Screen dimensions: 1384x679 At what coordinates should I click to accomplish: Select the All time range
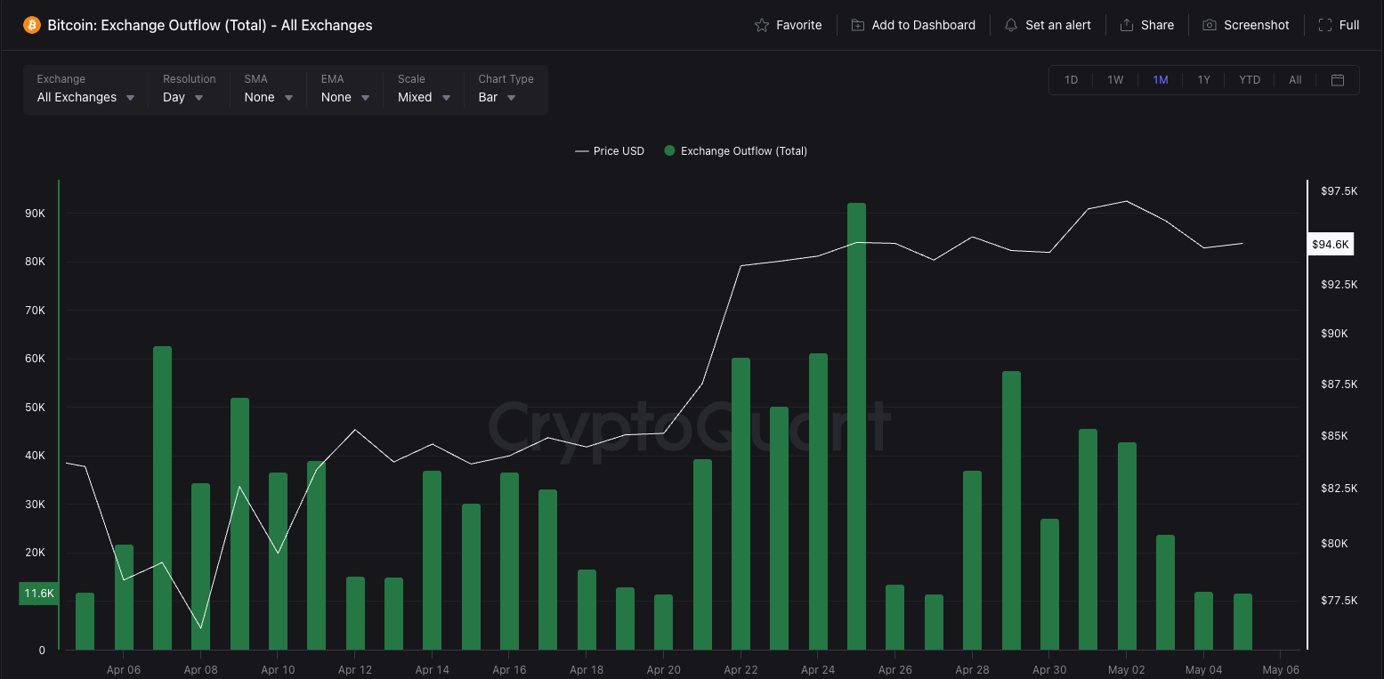click(x=1295, y=80)
